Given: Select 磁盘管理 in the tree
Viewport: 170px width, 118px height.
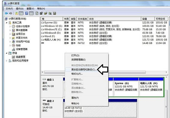Looking at the screenshot, I should [20, 57].
